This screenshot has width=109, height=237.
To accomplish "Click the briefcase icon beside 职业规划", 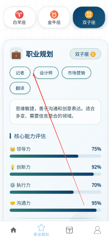I will 16,54.
